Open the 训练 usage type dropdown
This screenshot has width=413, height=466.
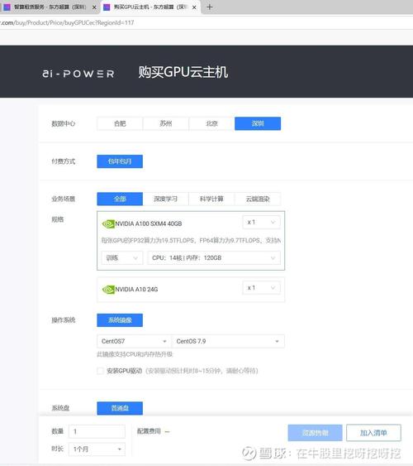[x=122, y=258]
